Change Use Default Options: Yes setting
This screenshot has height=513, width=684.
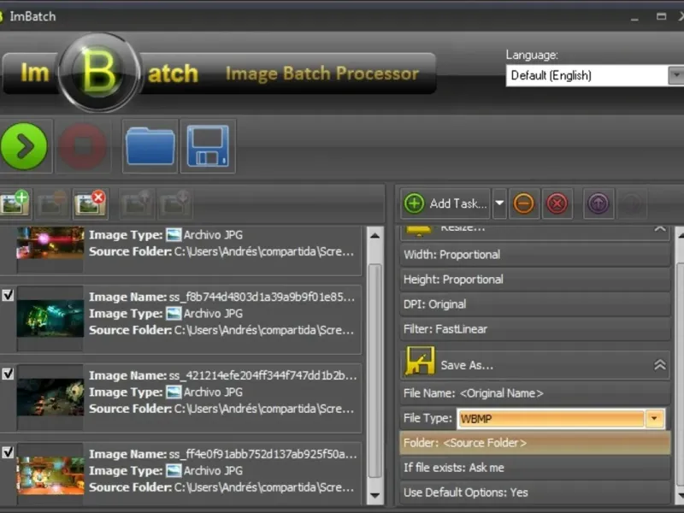[x=535, y=493]
